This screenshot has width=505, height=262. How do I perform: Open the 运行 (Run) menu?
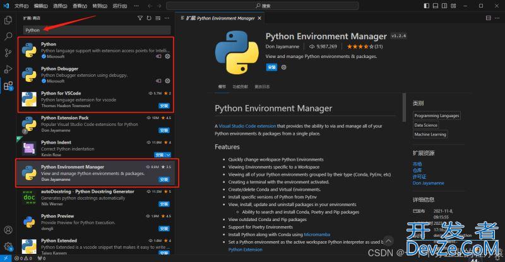(x=119, y=6)
